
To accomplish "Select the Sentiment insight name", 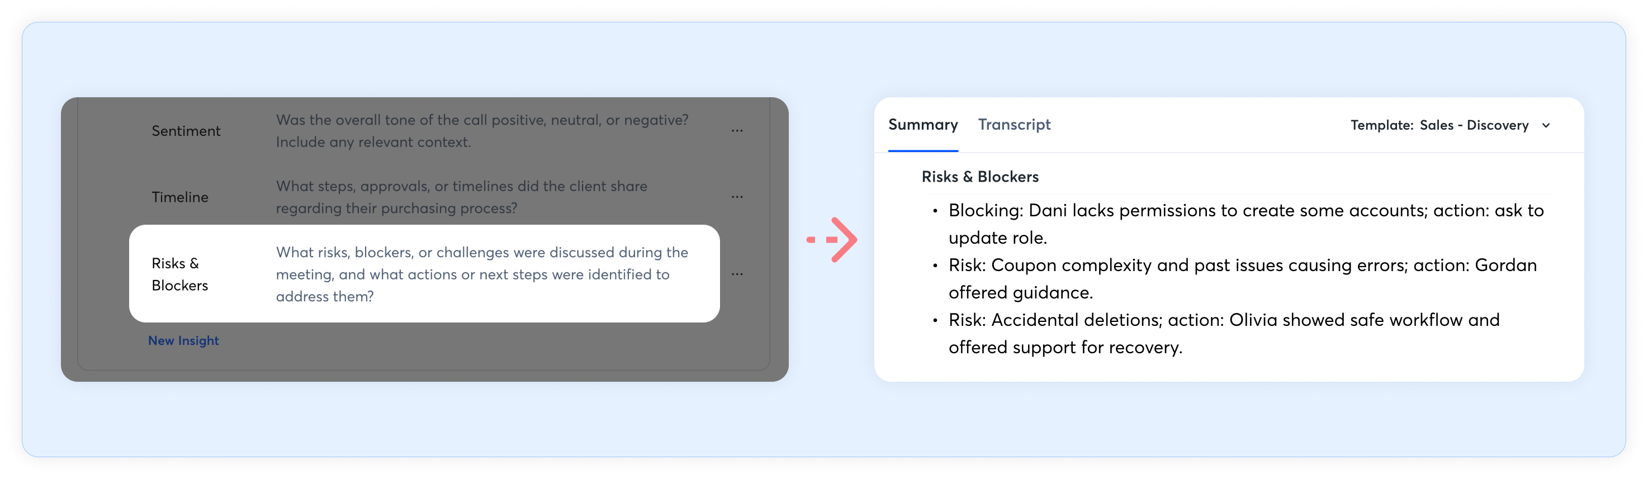I will pyautogui.click(x=186, y=131).
